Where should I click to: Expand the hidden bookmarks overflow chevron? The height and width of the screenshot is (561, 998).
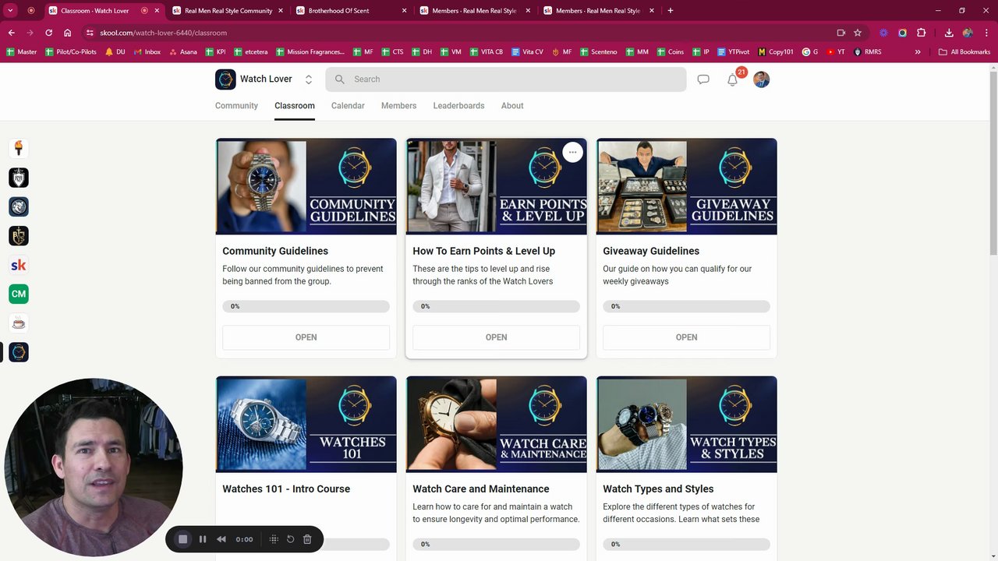point(918,52)
